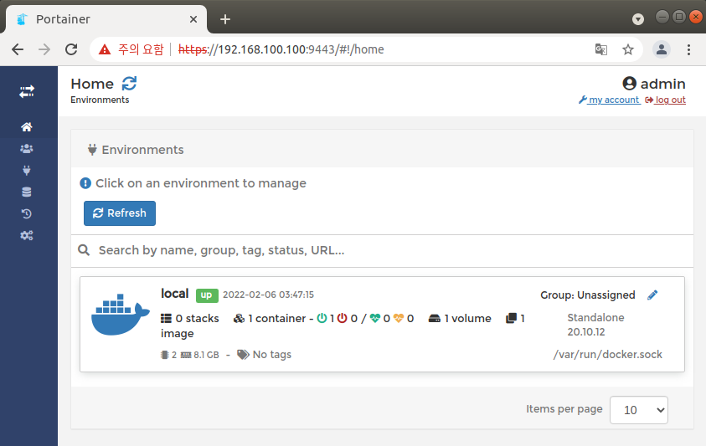Bookmark this page with the star
This screenshot has width=706, height=446.
pyautogui.click(x=628, y=49)
